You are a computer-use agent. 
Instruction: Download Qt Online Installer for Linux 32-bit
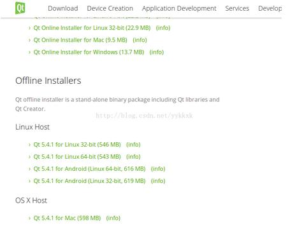(92, 28)
